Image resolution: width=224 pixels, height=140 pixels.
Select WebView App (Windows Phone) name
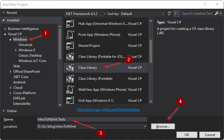(x=102, y=90)
